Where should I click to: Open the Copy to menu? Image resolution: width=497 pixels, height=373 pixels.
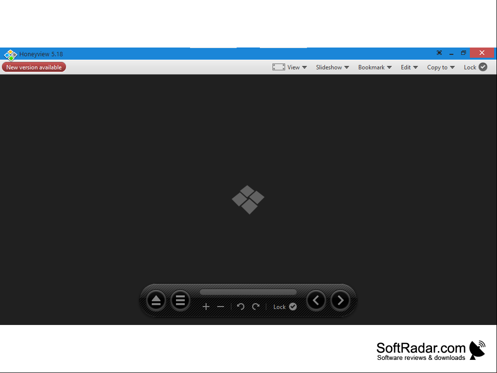(x=437, y=67)
